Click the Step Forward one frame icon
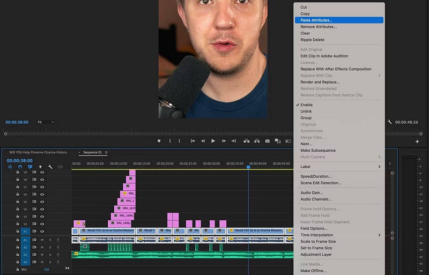 (223, 141)
